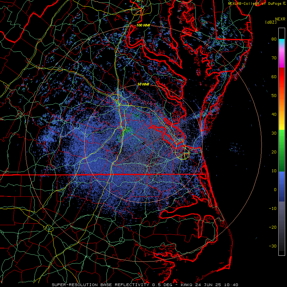Click the "50 NMI" range ring label
Image resolution: width=287 pixels, height=287 pixels.
143,85
